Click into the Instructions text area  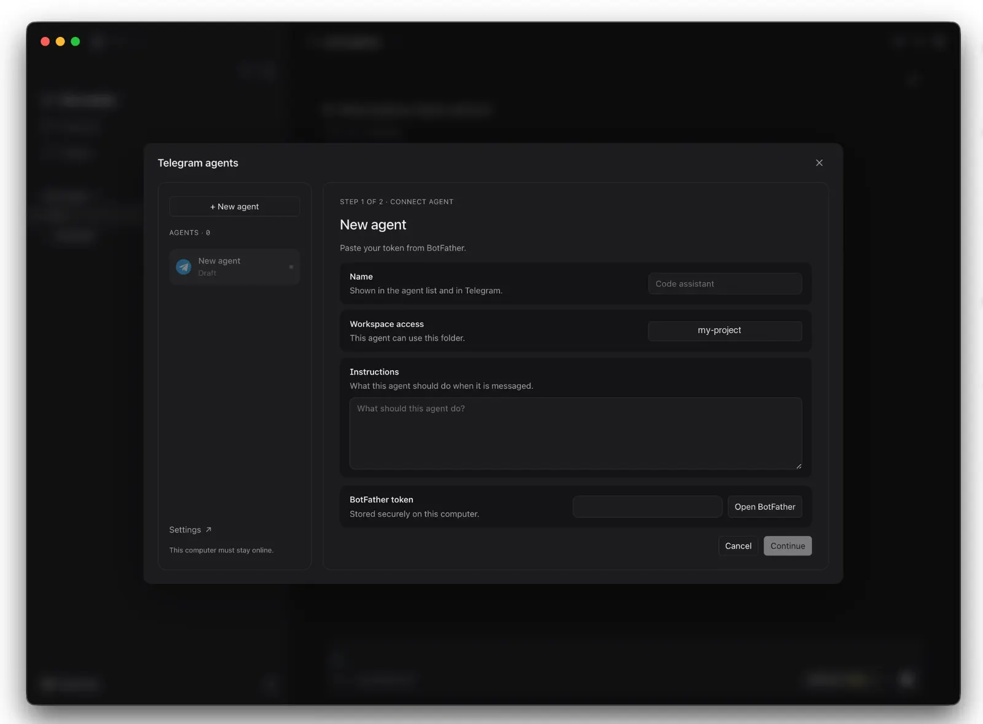576,433
